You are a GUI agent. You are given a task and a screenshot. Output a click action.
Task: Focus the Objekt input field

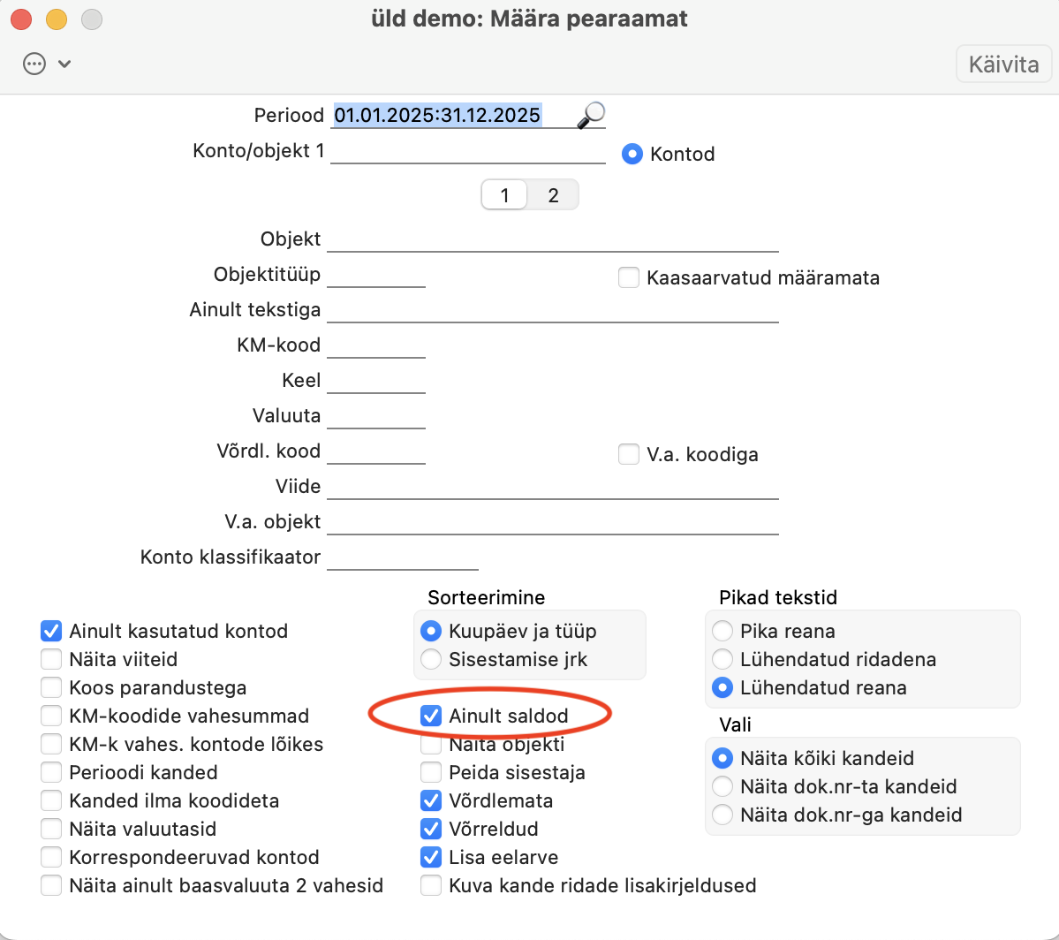click(552, 239)
